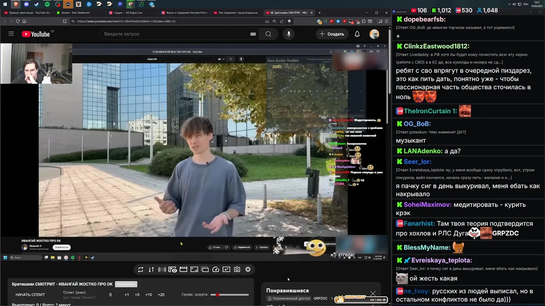Viewport: 545px width, 306px height.
Task: Switch to Жизнь и страдания Николая tab
Action: pyautogui.click(x=185, y=13)
